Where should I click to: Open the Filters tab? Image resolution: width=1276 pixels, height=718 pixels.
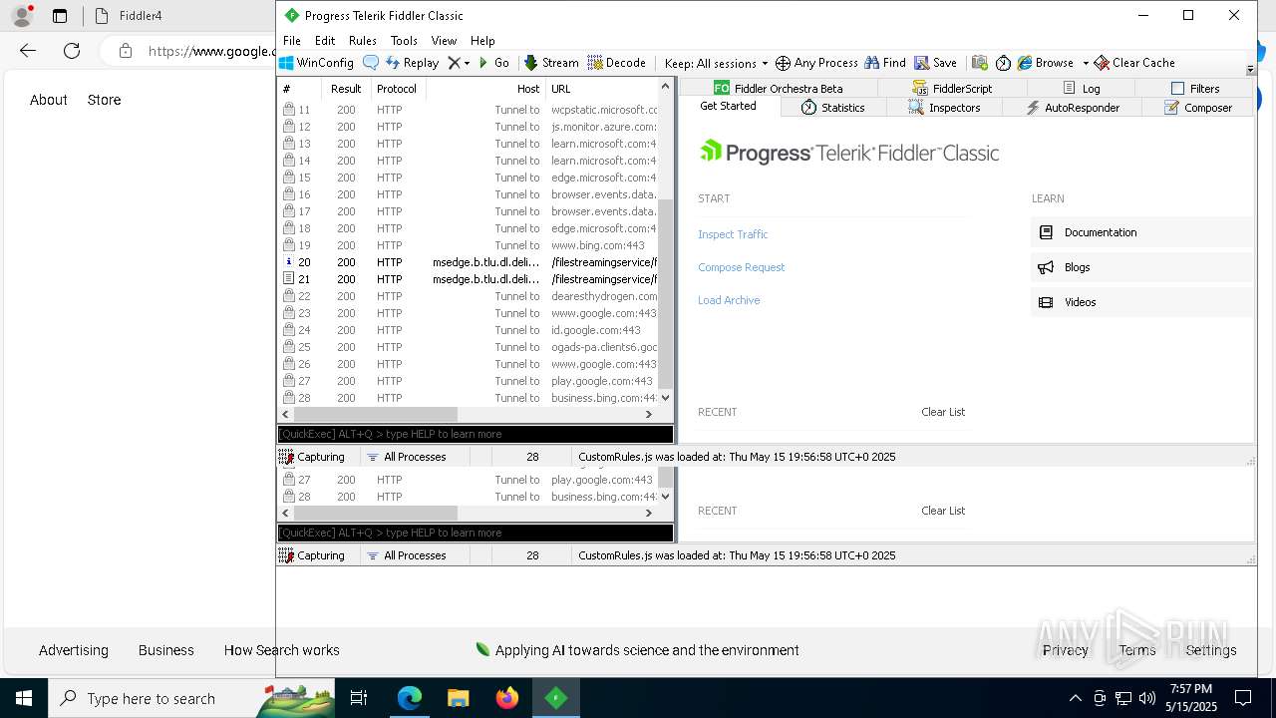coord(1195,88)
